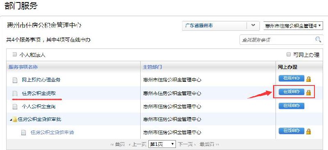The image size is (328, 150).
Task: Click document icon beside 个人公积金查询
Action: point(15,106)
